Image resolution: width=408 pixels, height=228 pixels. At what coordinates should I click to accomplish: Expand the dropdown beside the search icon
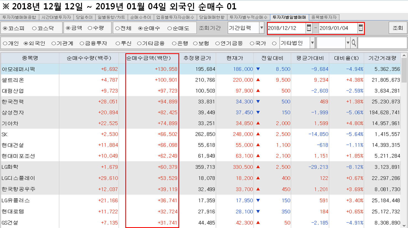[348, 43]
